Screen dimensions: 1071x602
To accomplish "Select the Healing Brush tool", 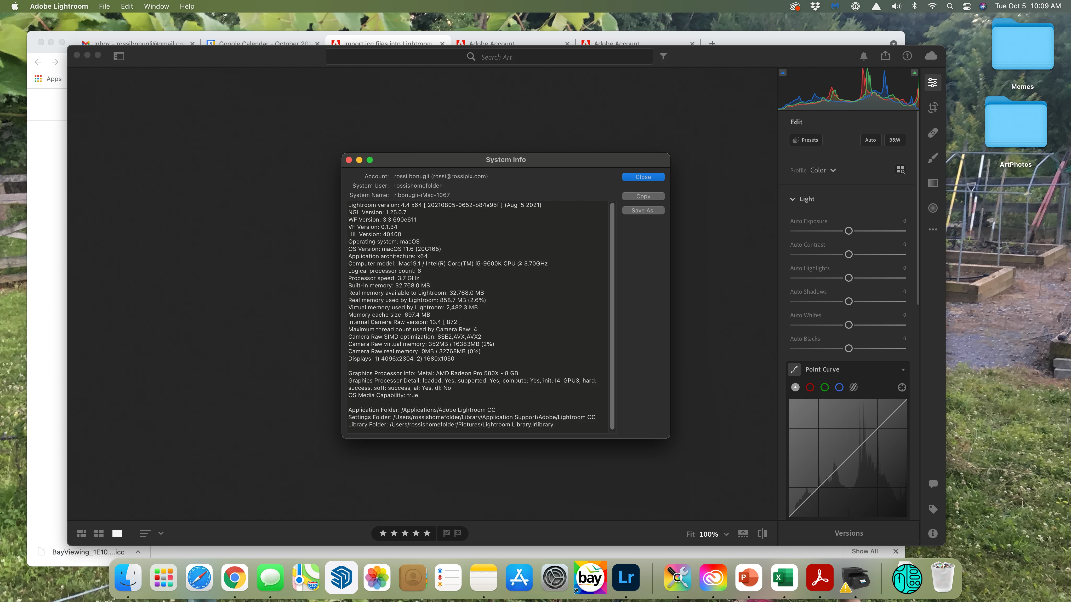I will (933, 133).
